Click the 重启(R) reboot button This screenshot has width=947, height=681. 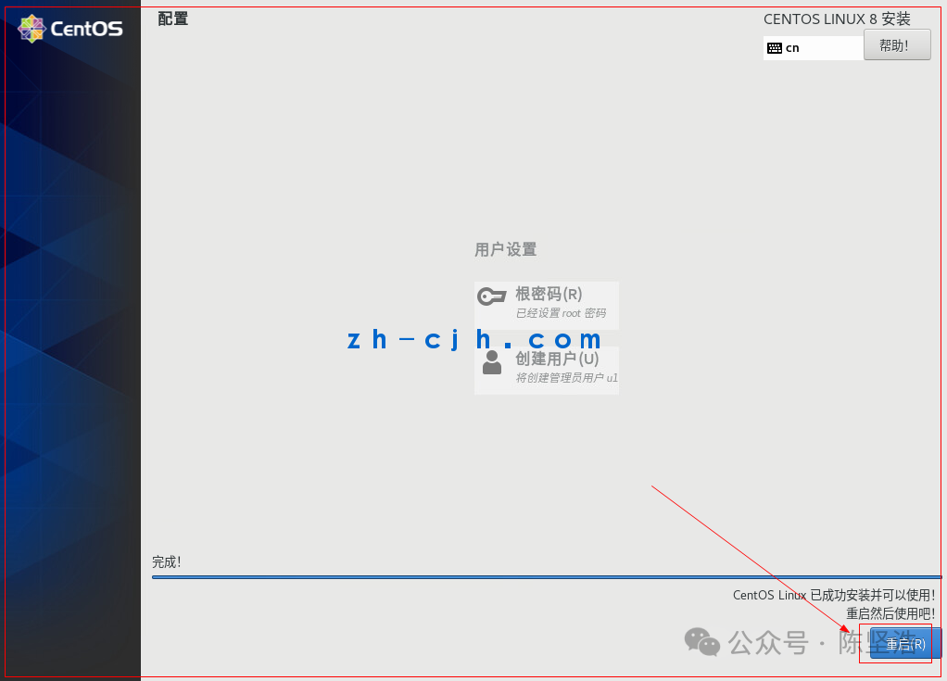(905, 644)
